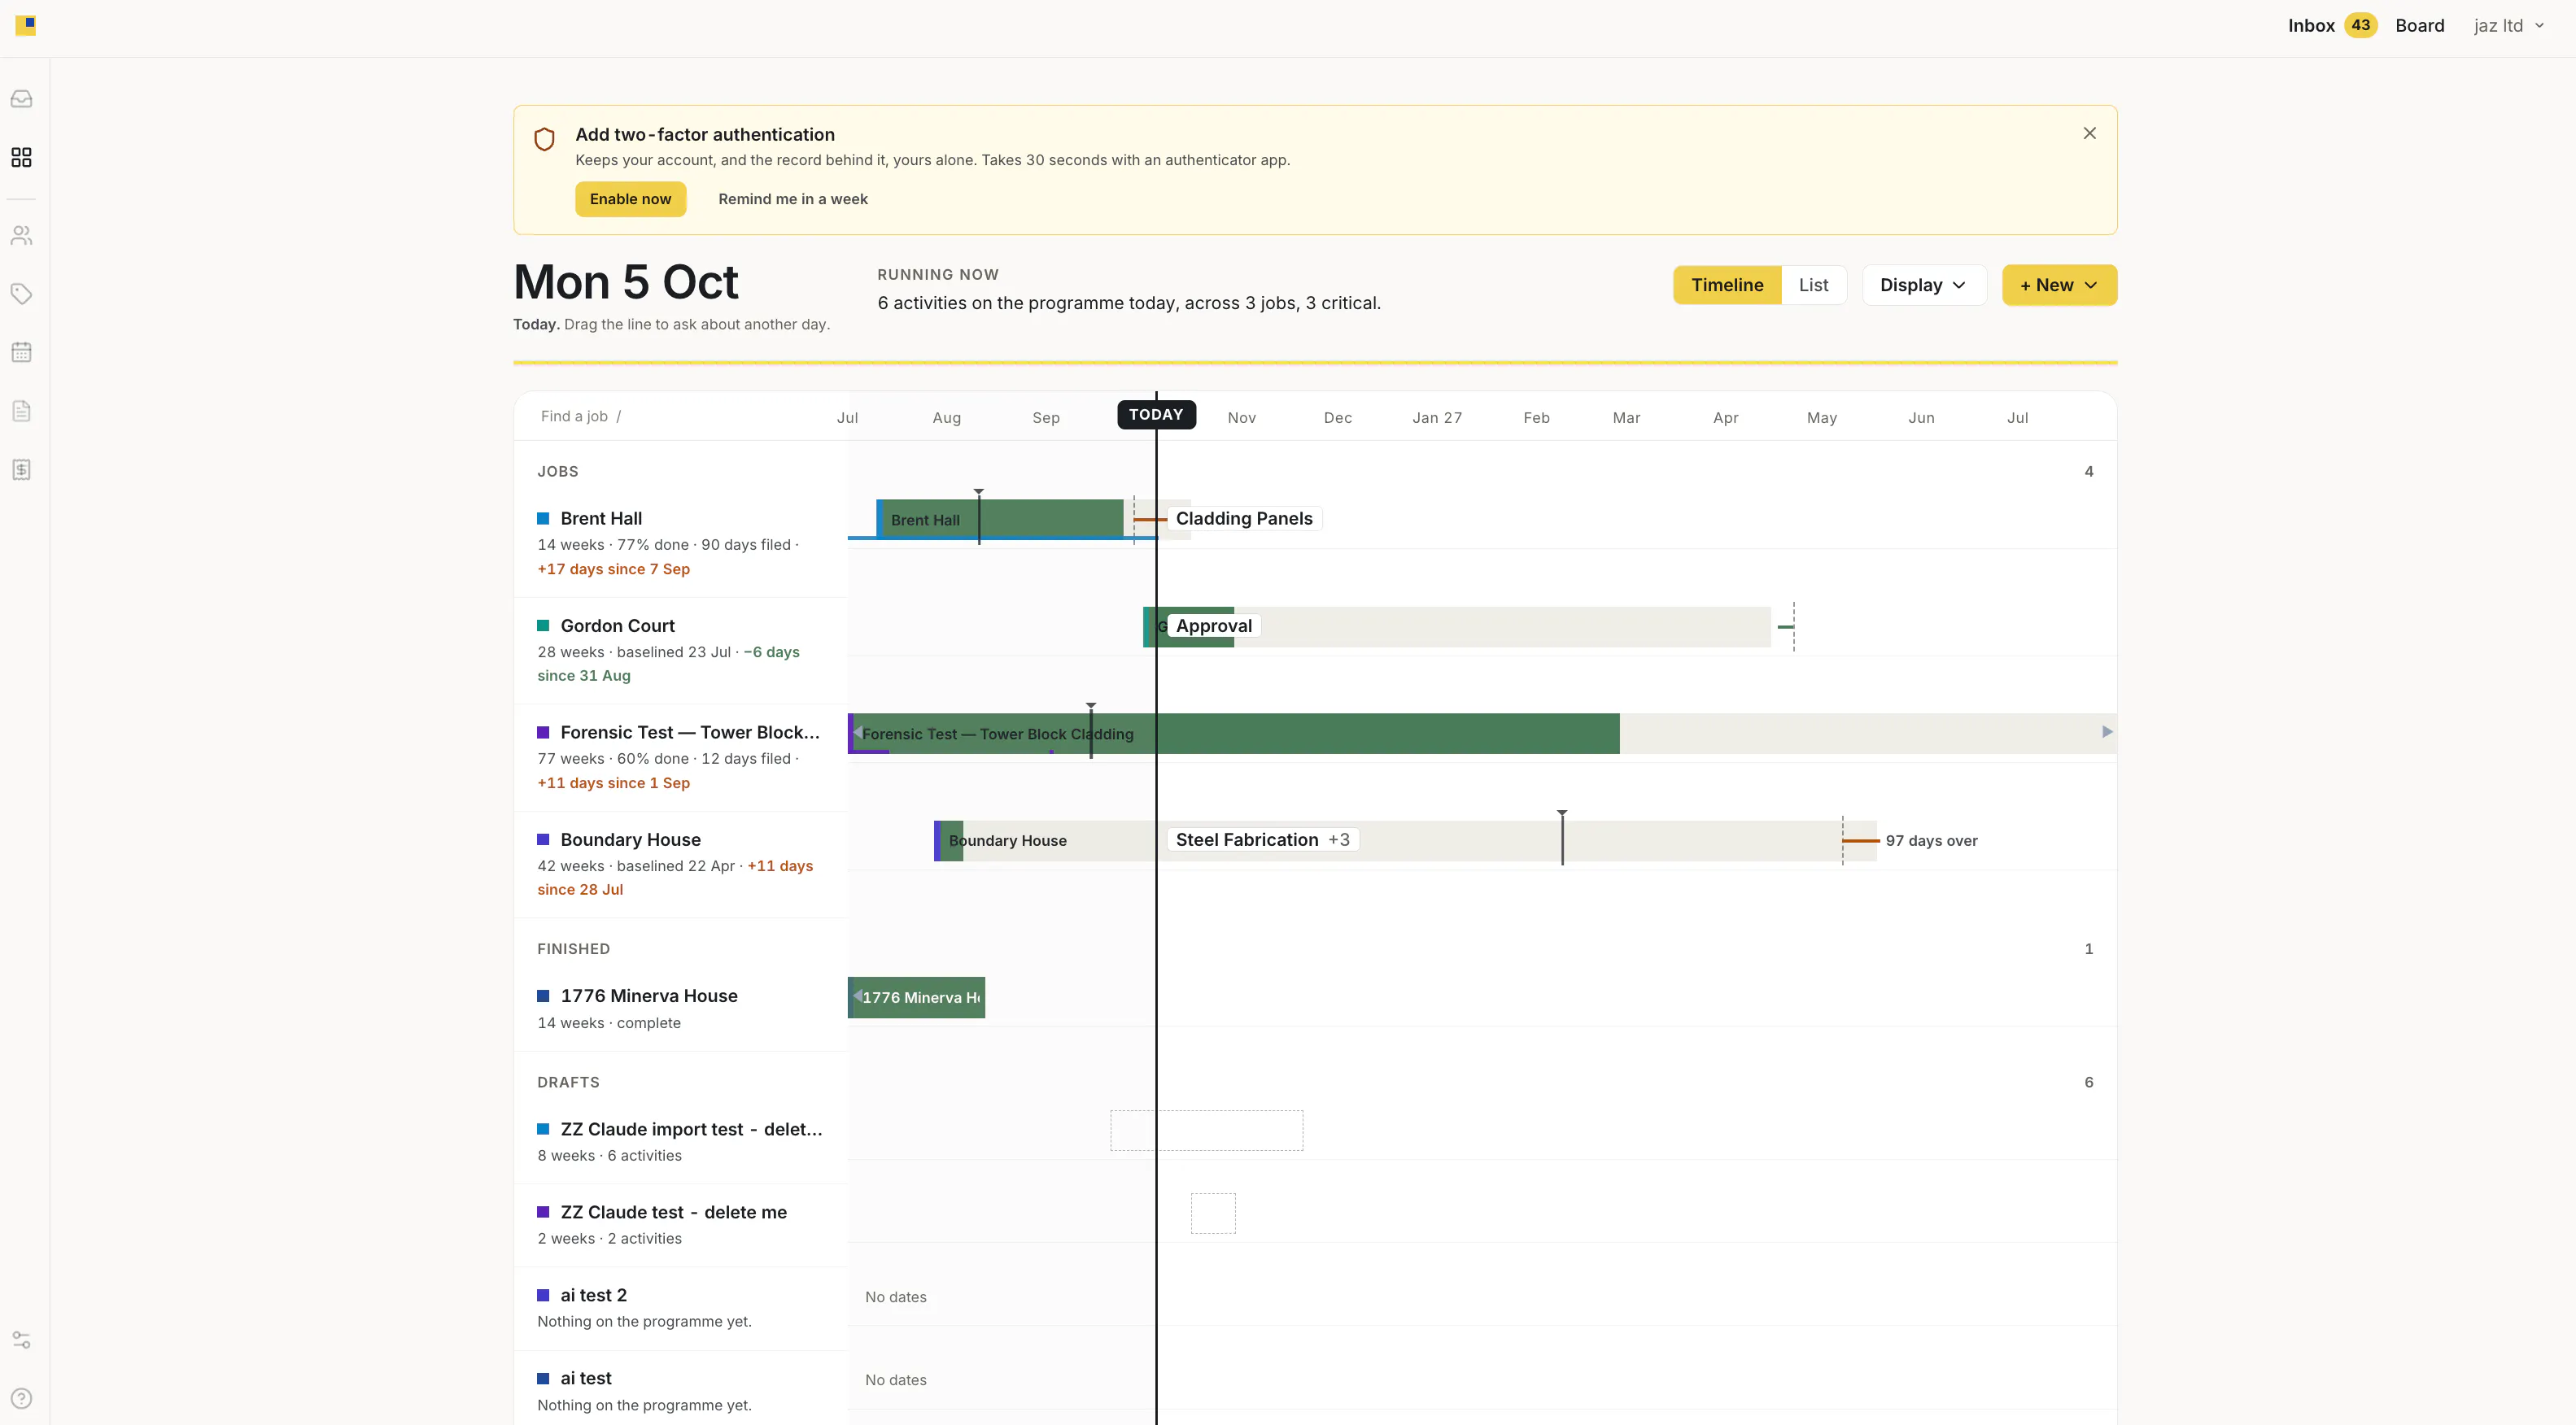
Task: Focus the Find a job search field
Action: (680, 416)
